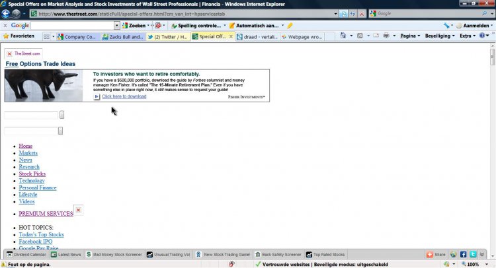Viewport: 496px width, 268px height.
Task: Click the Aanmelden sign-in button
Action: [473, 26]
